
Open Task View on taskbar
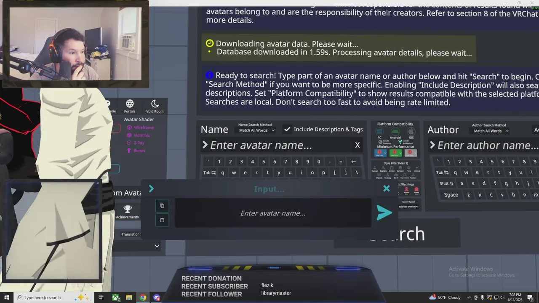pyautogui.click(x=101, y=298)
